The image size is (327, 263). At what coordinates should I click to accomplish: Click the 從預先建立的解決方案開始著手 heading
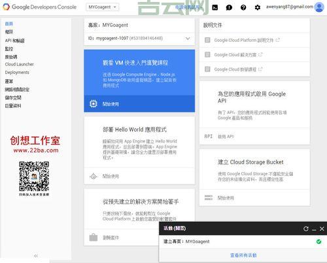141,202
